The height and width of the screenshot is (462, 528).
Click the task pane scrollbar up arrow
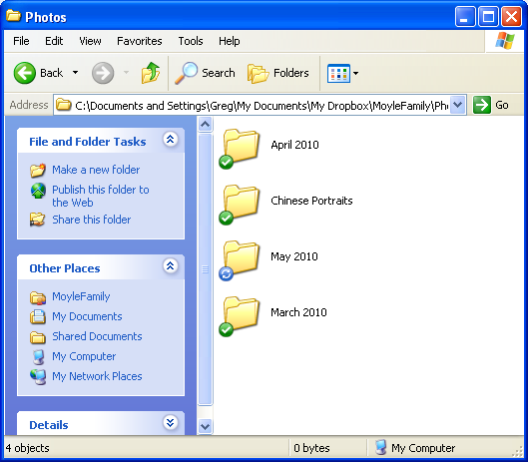click(x=205, y=125)
